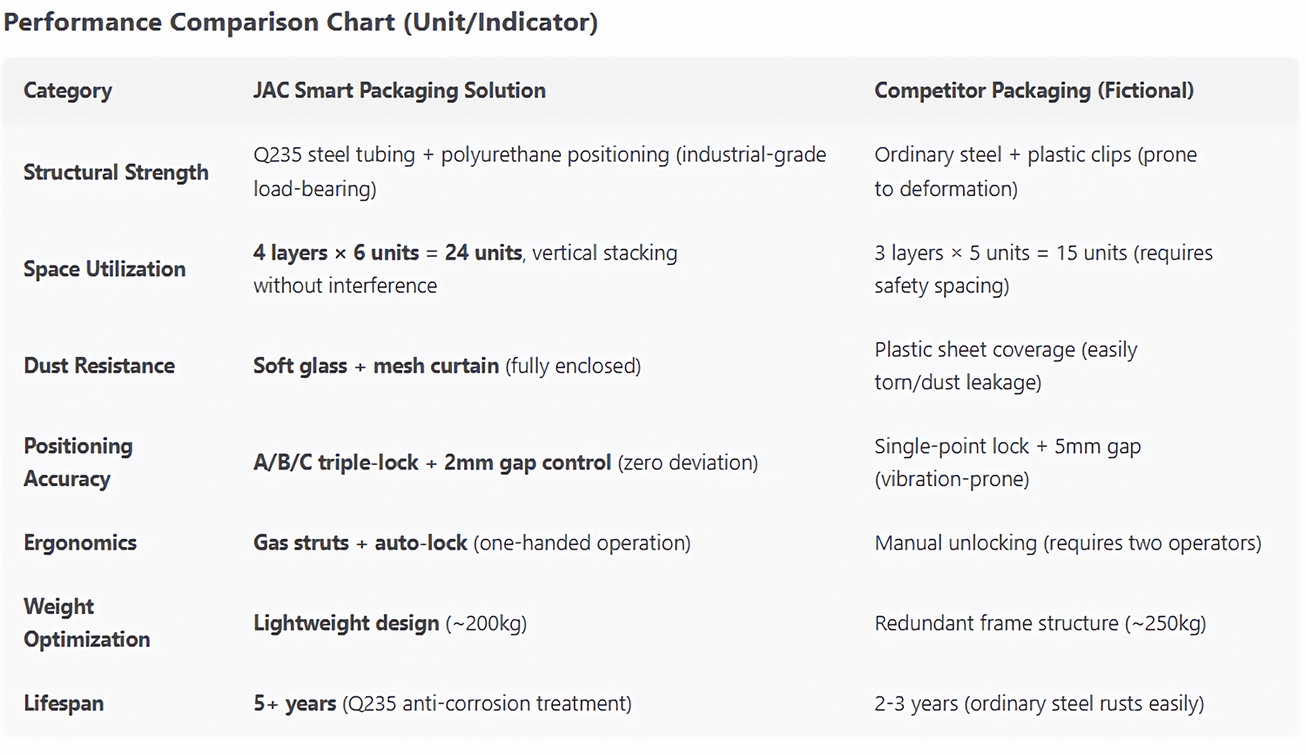Click the 5+ years lifespan cell
Viewport: 1306px width, 755px height.
442,704
